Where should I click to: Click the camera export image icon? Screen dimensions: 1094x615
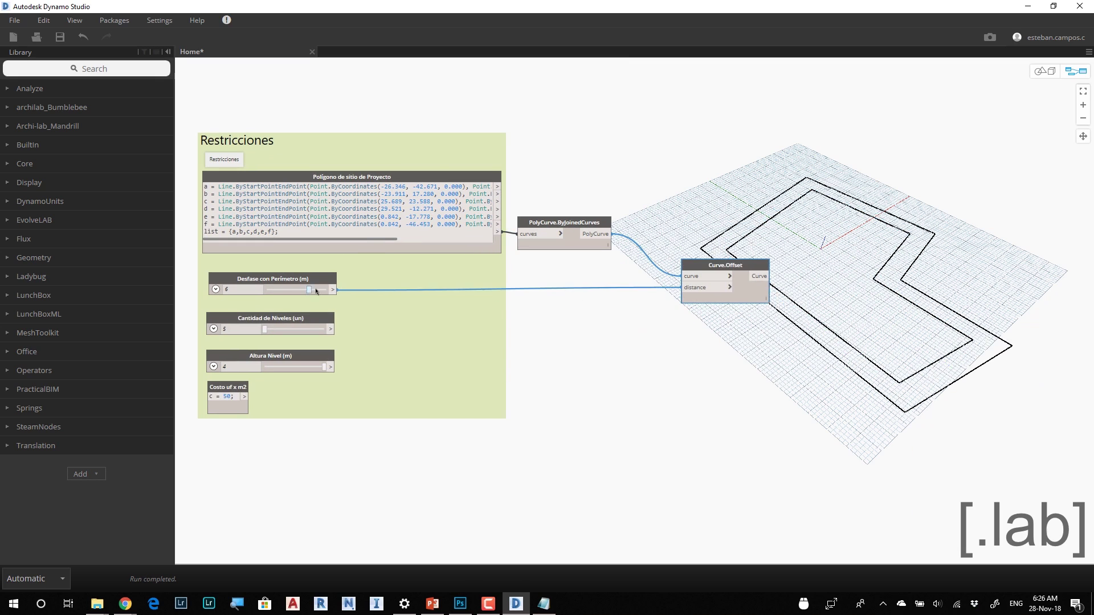coord(990,37)
